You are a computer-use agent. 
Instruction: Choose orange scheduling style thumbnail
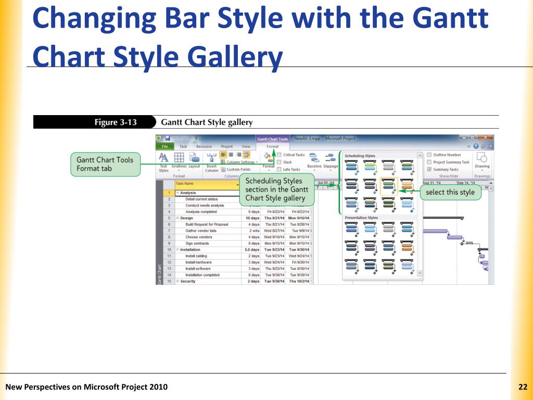(407, 186)
